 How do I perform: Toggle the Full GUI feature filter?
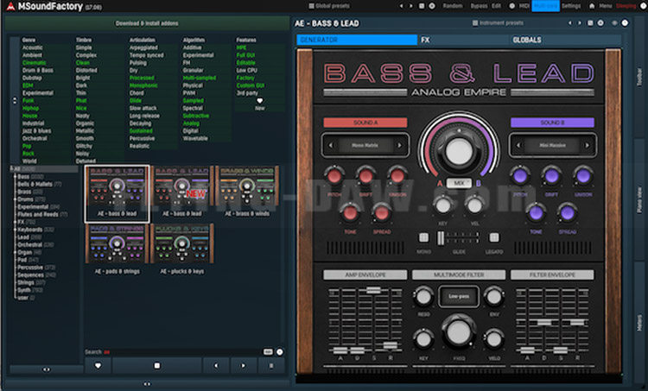tap(245, 55)
